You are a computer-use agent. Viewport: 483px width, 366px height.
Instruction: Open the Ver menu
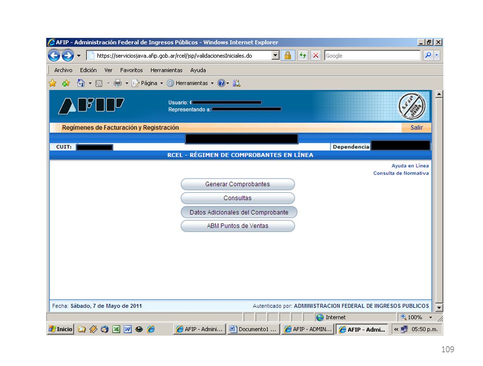pyautogui.click(x=108, y=70)
